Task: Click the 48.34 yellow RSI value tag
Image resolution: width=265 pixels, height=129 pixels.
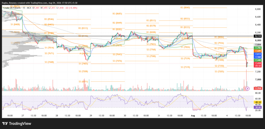Action: (x=258, y=102)
